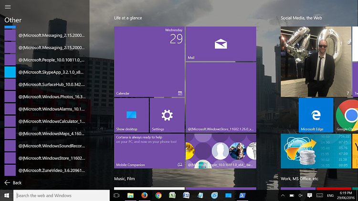Open the Settings gear tile
358x201 pixels.
pos(167,115)
